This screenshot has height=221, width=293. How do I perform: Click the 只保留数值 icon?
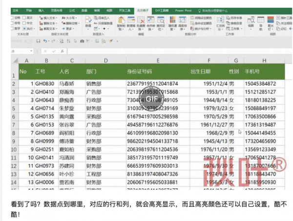pyautogui.click(x=96, y=23)
